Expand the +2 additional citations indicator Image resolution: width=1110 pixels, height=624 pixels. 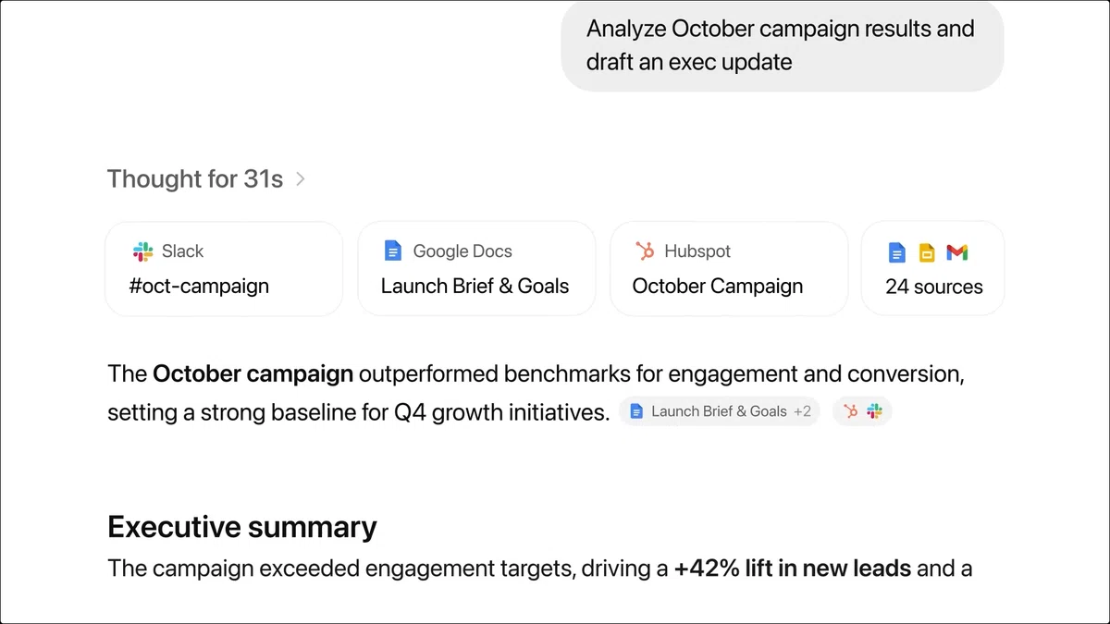point(801,412)
